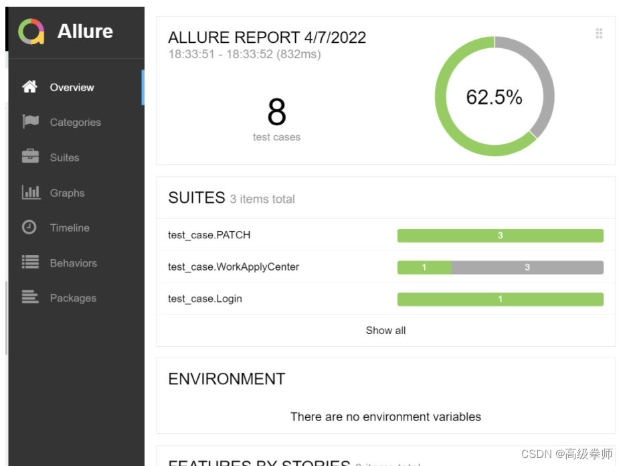Click the ENVIRONMENT widget heading
This screenshot has width=623, height=466.
[227, 379]
